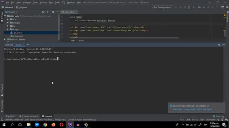The height and width of the screenshot is (128, 229).
Task: Click terminal command line with git status
Action: [x=31, y=59]
